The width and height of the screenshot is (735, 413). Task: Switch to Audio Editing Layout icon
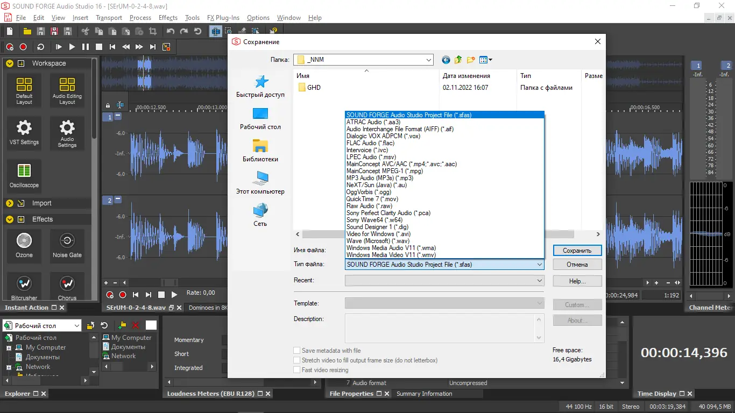(67, 90)
